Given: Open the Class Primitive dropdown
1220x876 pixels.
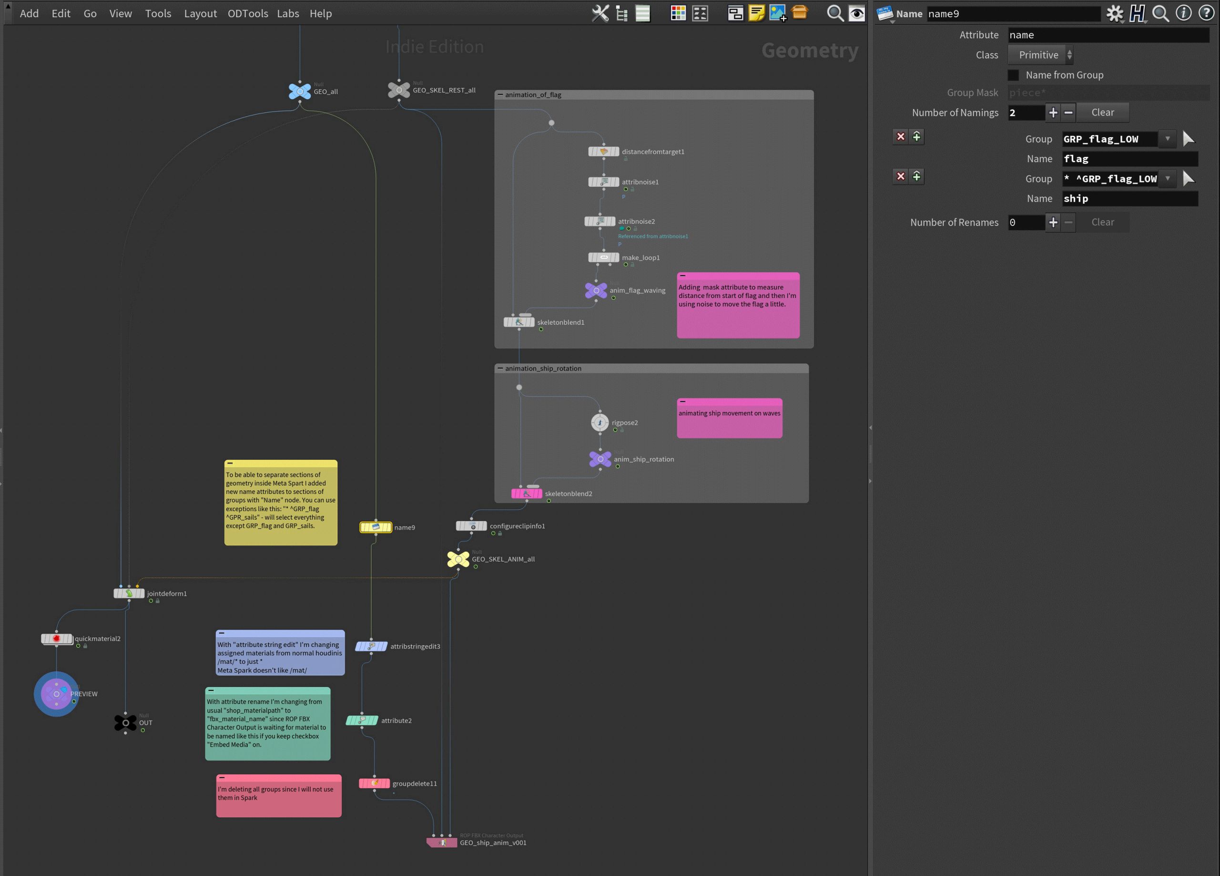Looking at the screenshot, I should coord(1040,55).
